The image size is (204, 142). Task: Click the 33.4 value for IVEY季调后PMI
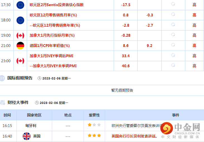126,56
